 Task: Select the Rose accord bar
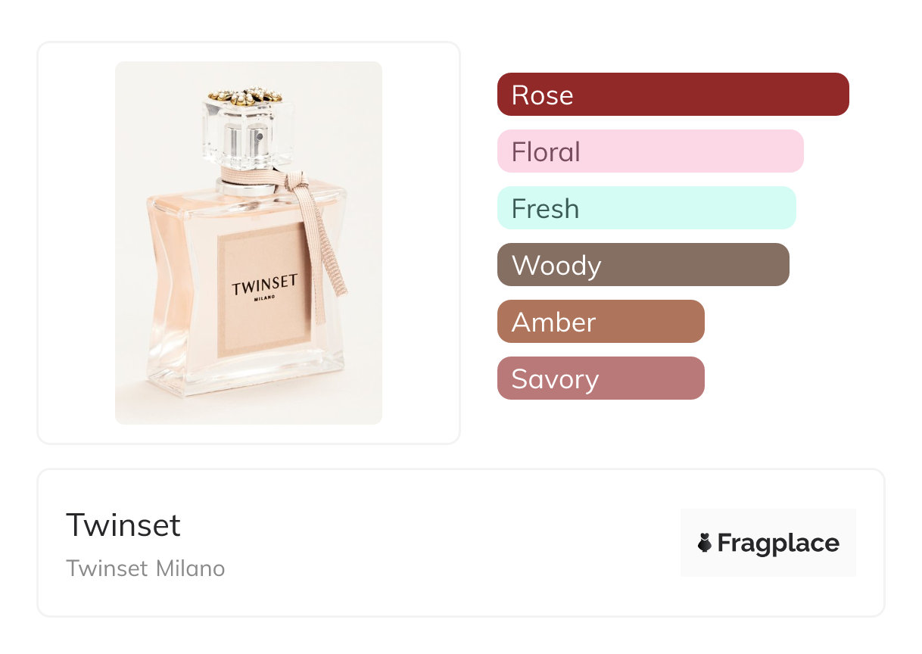tap(672, 95)
